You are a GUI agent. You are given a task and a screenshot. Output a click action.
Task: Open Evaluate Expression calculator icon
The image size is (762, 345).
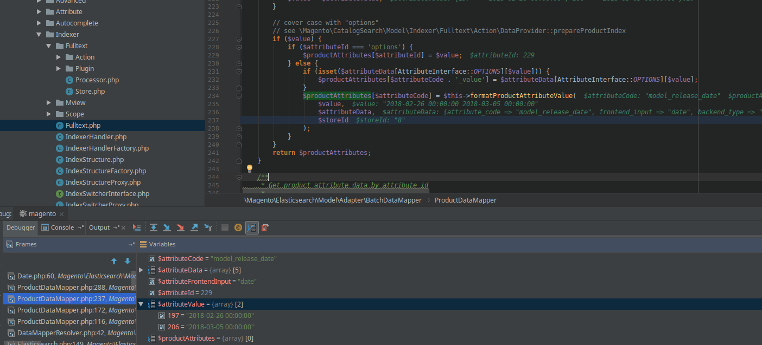click(225, 227)
